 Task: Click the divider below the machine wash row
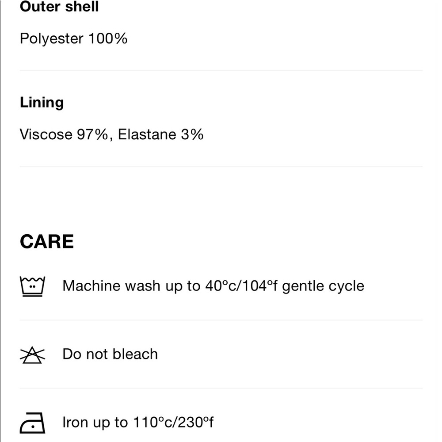pyautogui.click(x=221, y=320)
